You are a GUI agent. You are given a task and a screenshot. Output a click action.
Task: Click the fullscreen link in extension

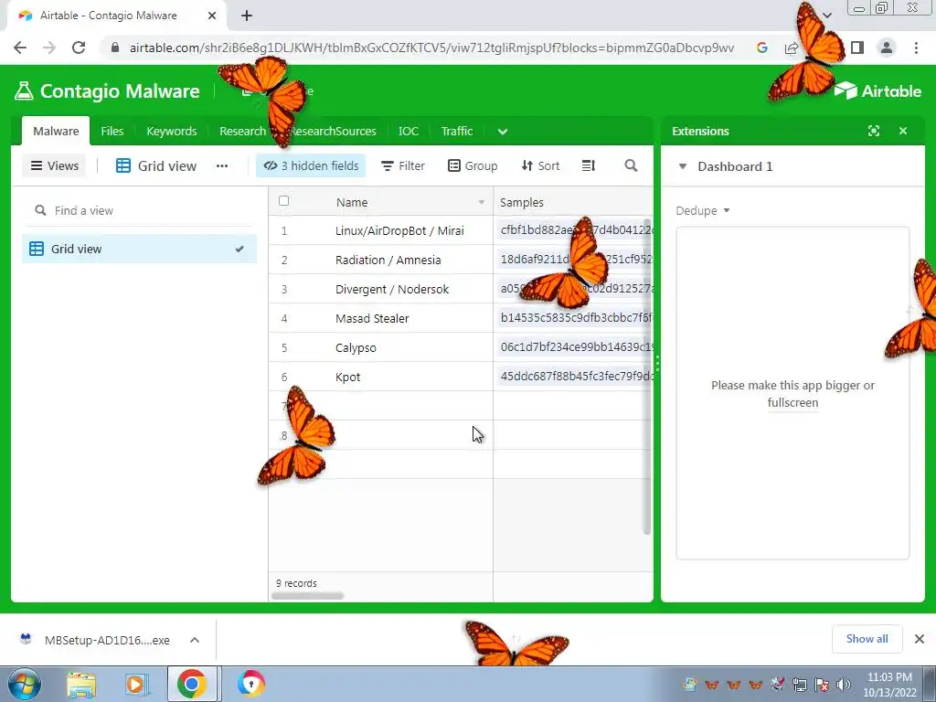[x=792, y=402]
